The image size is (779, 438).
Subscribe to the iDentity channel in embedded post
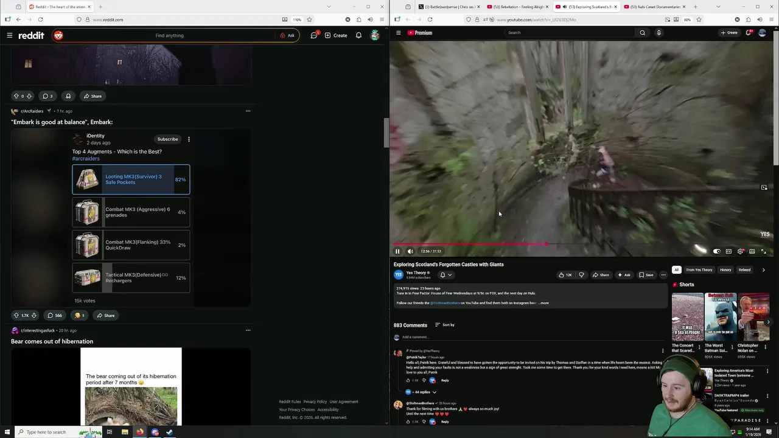click(167, 139)
